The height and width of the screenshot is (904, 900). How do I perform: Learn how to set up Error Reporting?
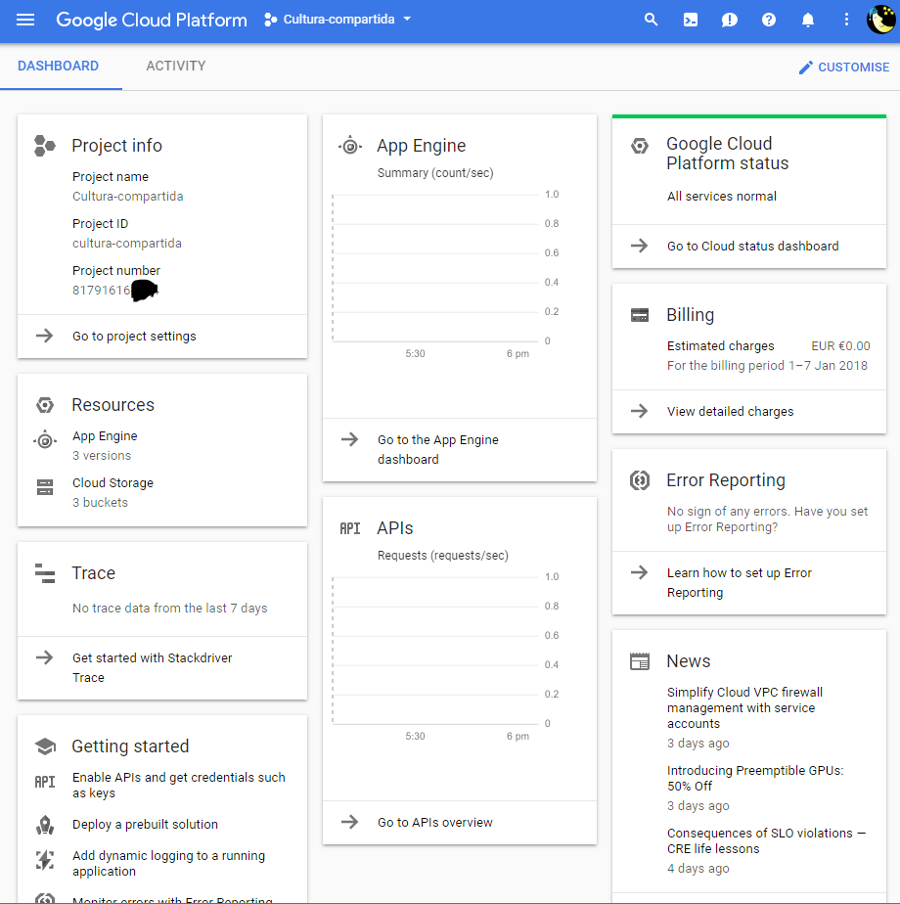(x=740, y=583)
